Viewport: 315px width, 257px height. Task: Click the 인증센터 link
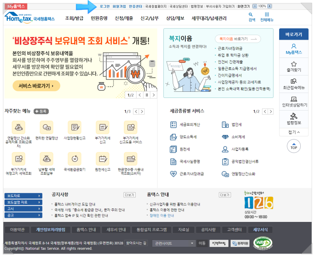click(x=135, y=7)
